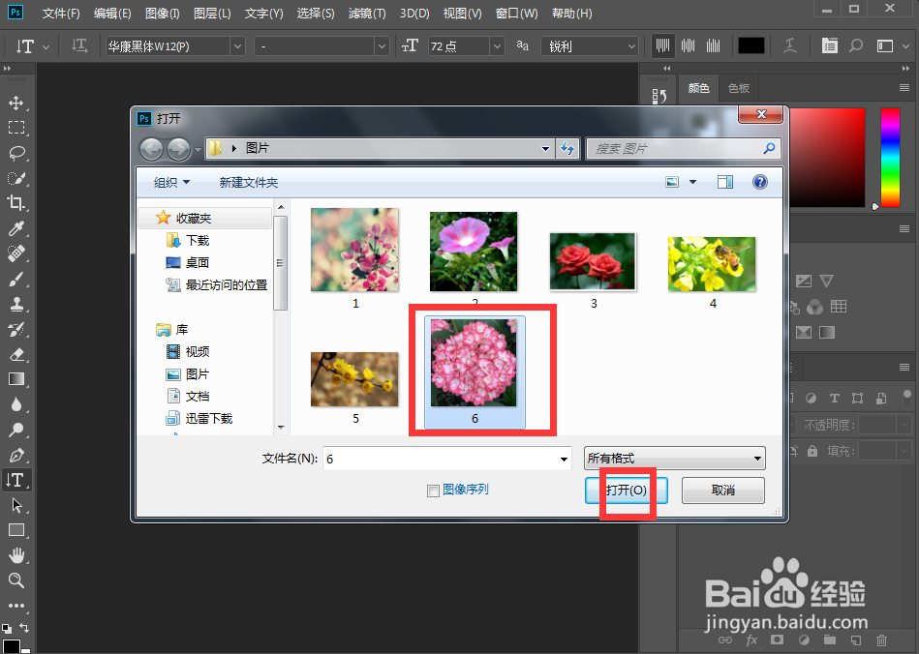Toggle the preview pane button

(725, 182)
